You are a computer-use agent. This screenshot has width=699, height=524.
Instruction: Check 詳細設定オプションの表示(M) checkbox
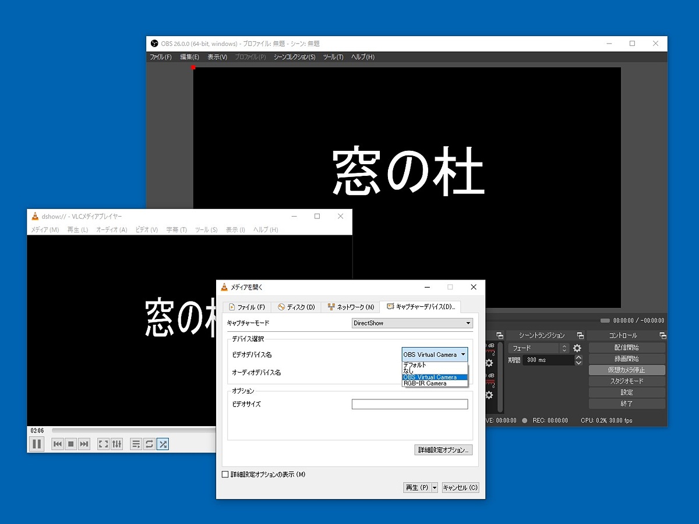pyautogui.click(x=225, y=475)
